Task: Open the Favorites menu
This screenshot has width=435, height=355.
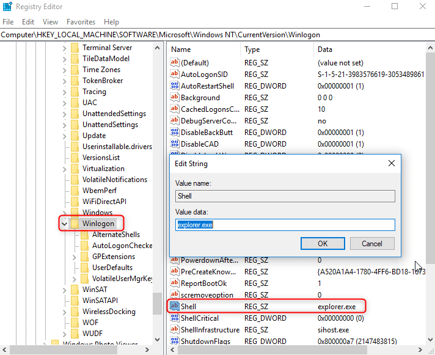Action: click(81, 22)
